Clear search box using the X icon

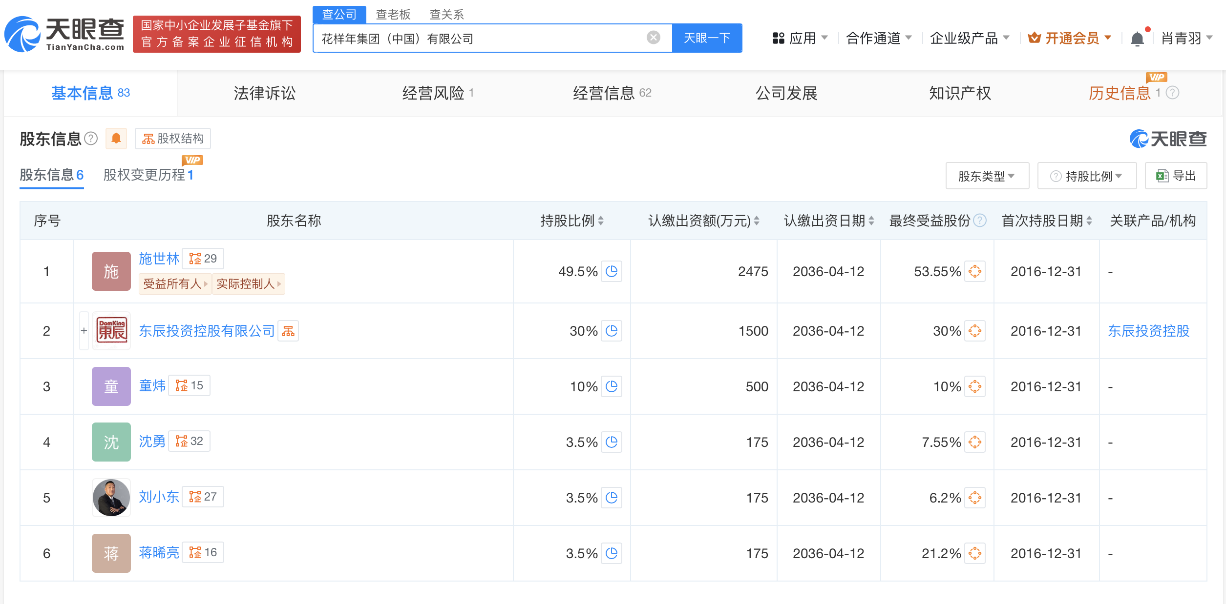[652, 38]
